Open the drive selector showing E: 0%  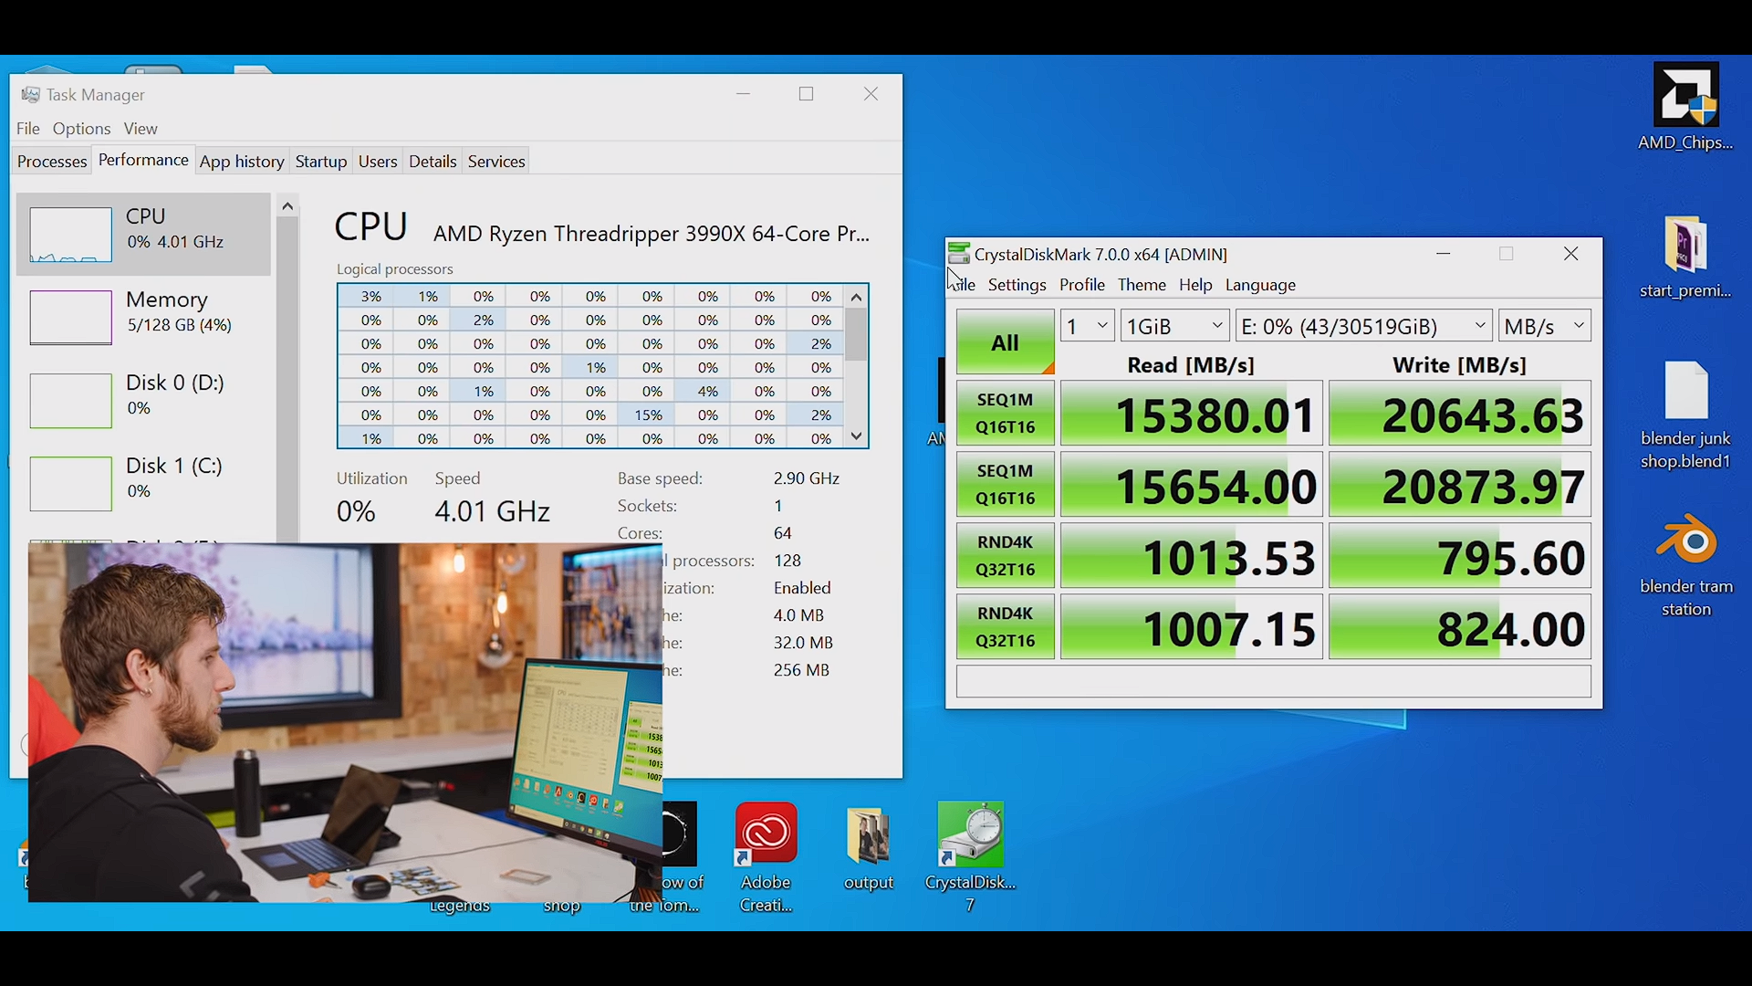[1363, 326]
